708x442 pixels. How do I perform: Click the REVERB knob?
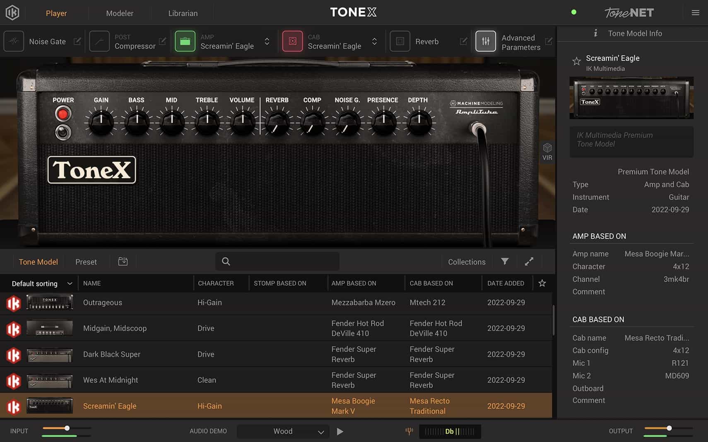point(277,122)
